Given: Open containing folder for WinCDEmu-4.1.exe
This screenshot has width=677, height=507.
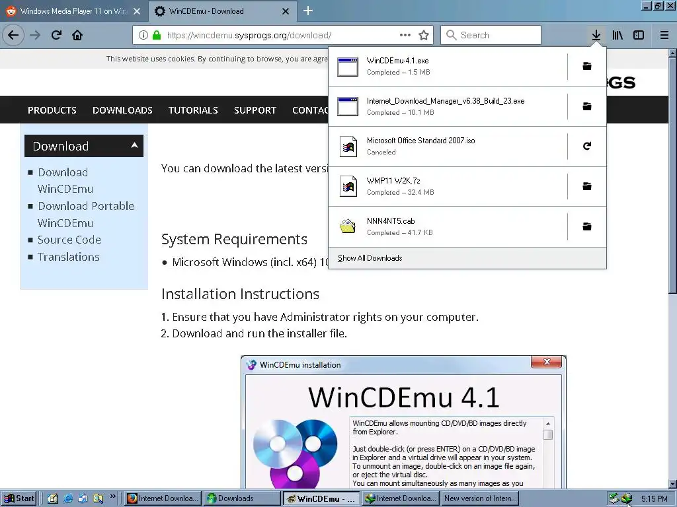Looking at the screenshot, I should (587, 66).
